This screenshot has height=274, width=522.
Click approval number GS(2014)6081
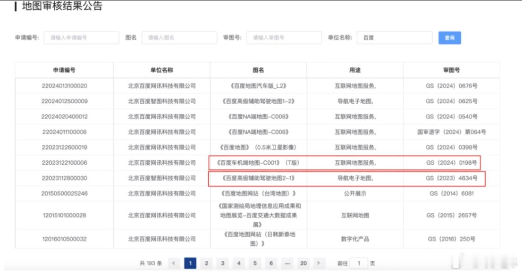tap(451, 193)
